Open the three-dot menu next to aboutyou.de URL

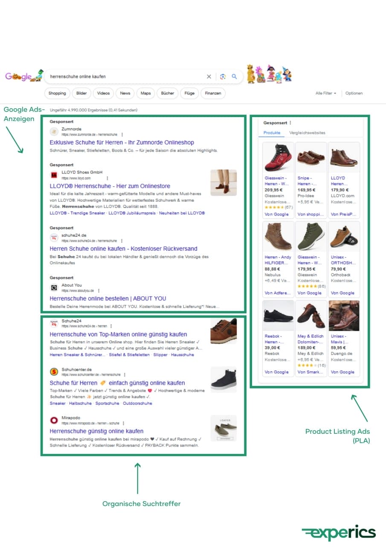tap(99, 291)
